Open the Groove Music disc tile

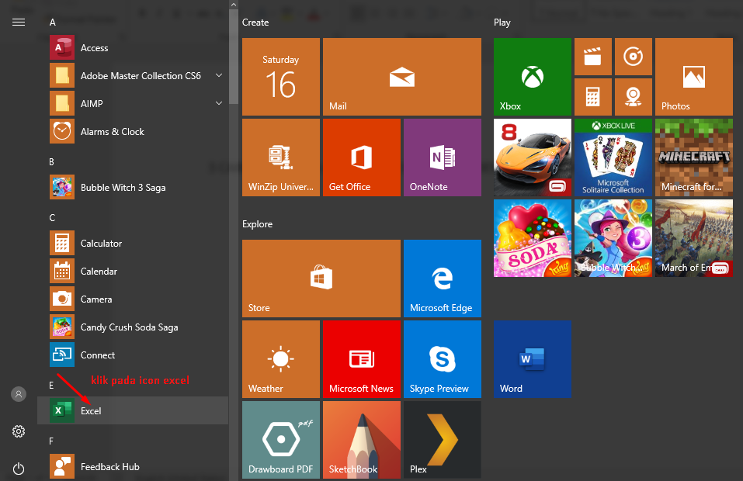click(x=633, y=57)
